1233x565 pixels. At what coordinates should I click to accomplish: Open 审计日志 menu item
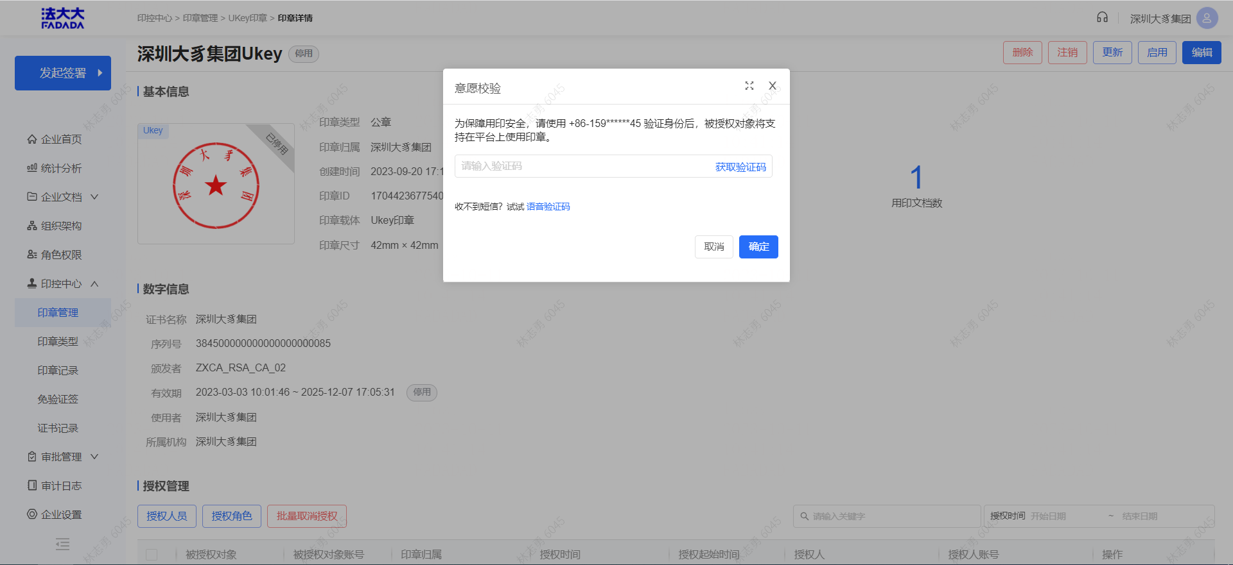[62, 485]
